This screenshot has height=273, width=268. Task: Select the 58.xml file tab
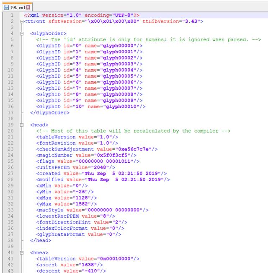coord(18,7)
